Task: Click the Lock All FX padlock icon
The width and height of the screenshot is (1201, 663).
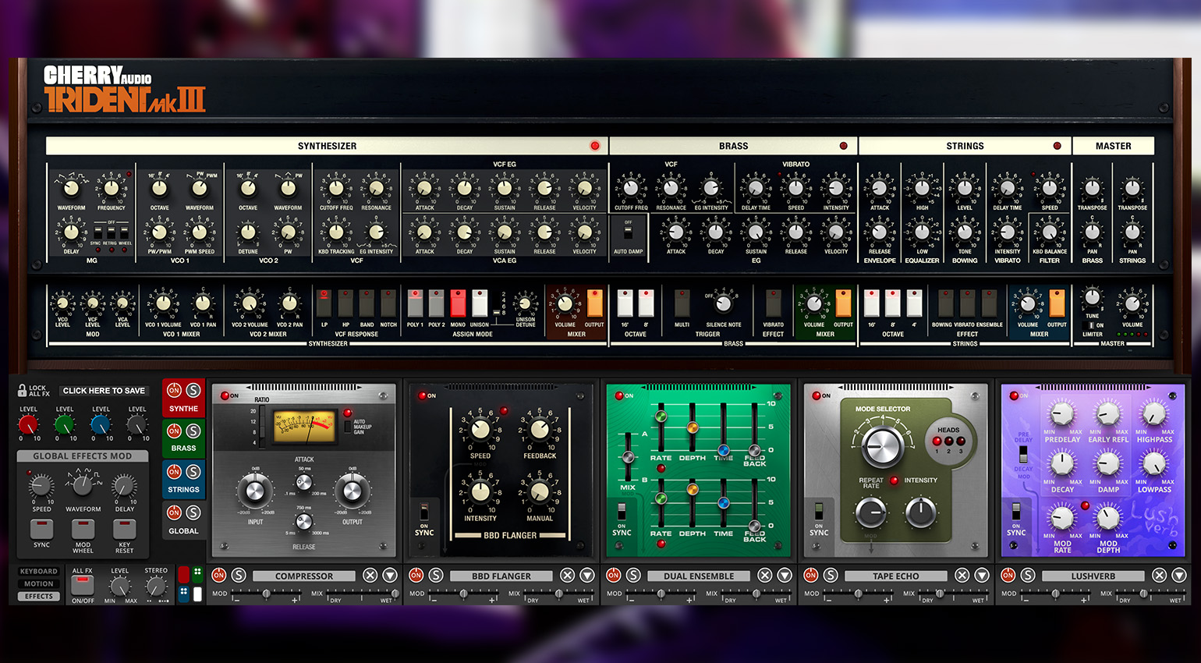Action: (22, 389)
